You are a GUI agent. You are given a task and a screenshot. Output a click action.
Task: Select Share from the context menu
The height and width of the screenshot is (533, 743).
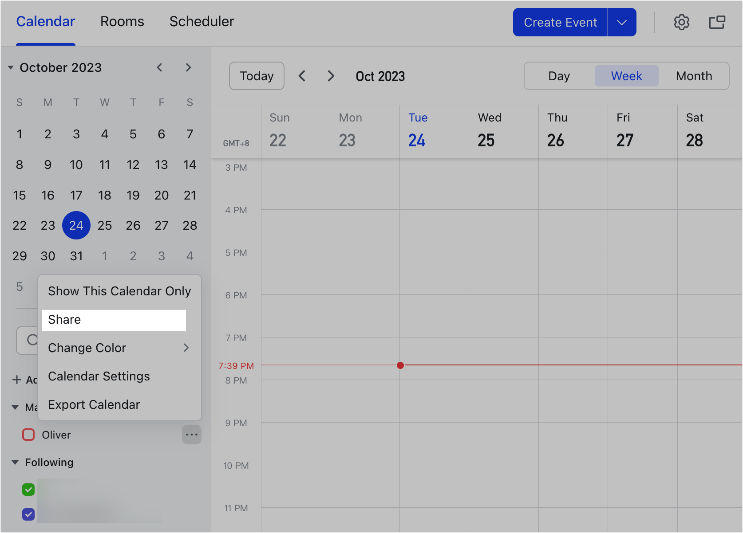coord(64,320)
